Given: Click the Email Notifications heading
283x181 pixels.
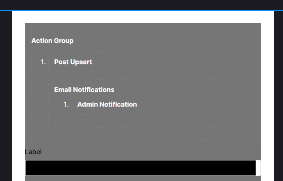Looking at the screenshot, I should pos(84,90).
